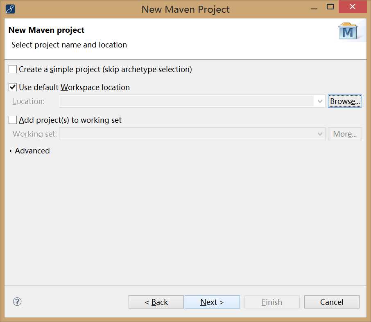Click the application icon in title bar
This screenshot has height=322, width=371.
click(x=10, y=9)
